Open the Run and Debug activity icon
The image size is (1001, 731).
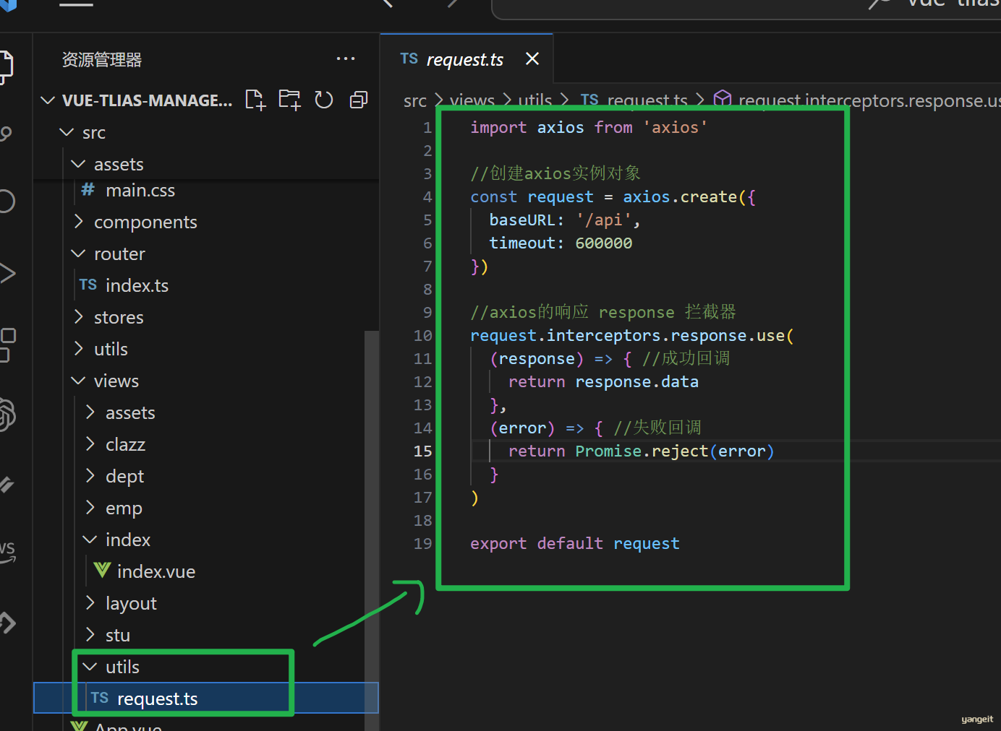pyautogui.click(x=6, y=273)
